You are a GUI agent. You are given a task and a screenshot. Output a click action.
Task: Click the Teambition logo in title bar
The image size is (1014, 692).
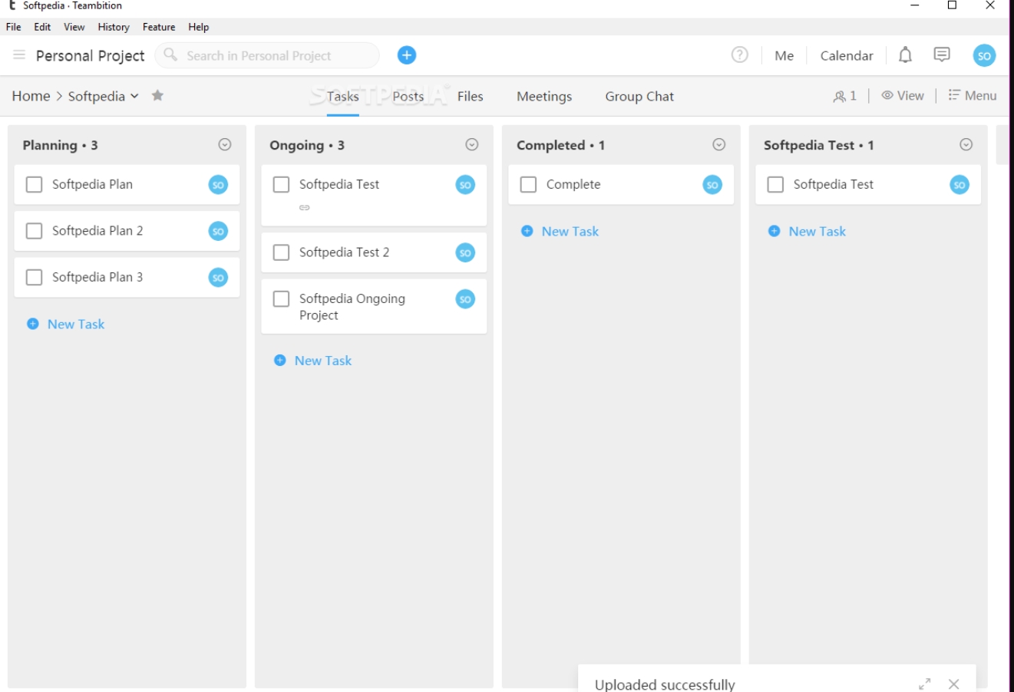(x=12, y=5)
